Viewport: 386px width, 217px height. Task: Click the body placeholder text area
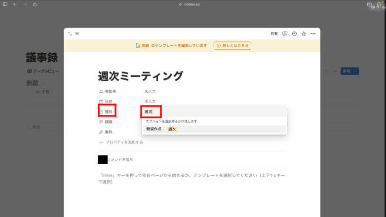(192, 179)
